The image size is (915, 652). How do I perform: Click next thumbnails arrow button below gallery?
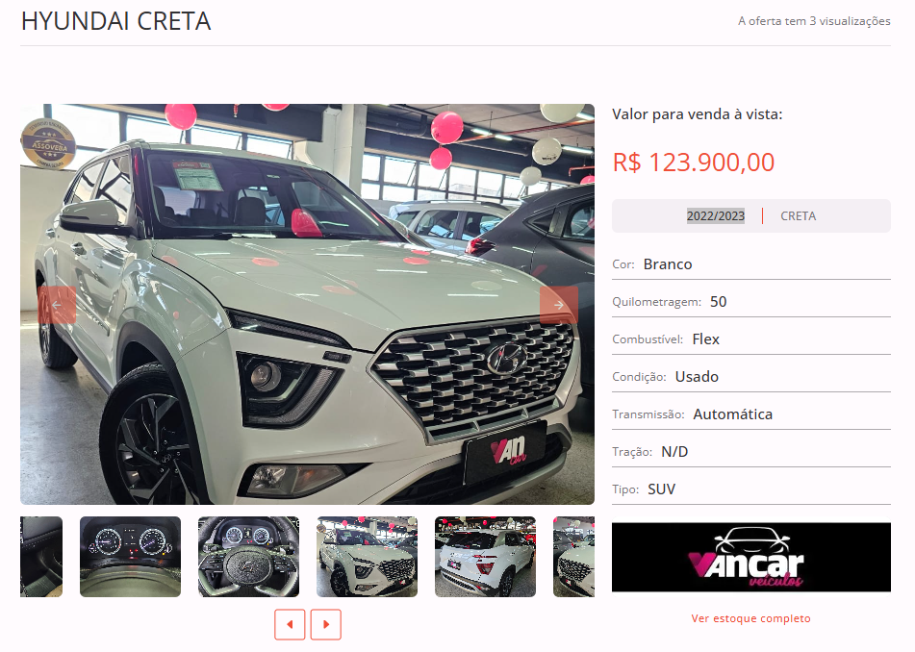pos(325,624)
